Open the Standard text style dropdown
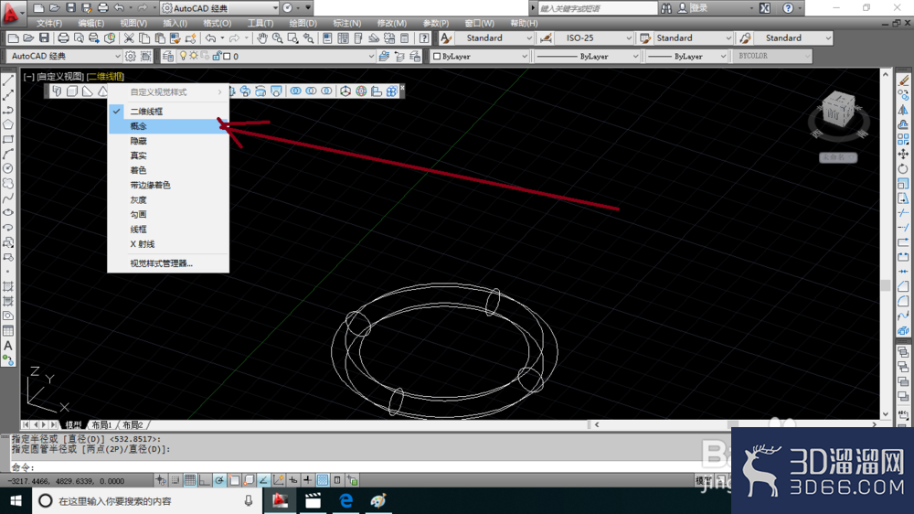This screenshot has width=914, height=514. (x=494, y=38)
